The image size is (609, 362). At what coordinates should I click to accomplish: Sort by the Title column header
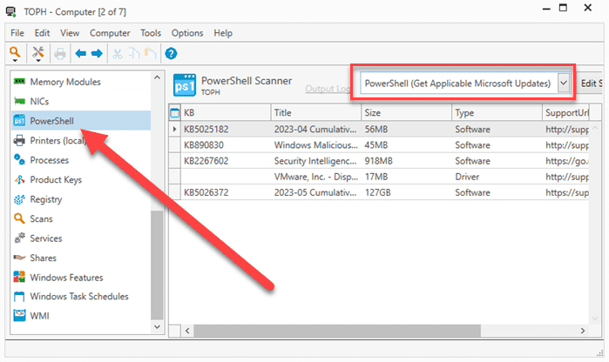pos(316,112)
